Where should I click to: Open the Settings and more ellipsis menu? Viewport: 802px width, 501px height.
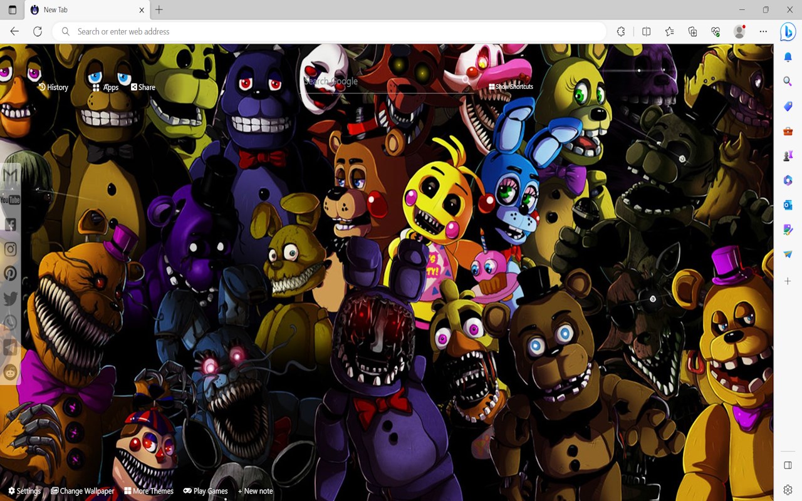coord(763,31)
